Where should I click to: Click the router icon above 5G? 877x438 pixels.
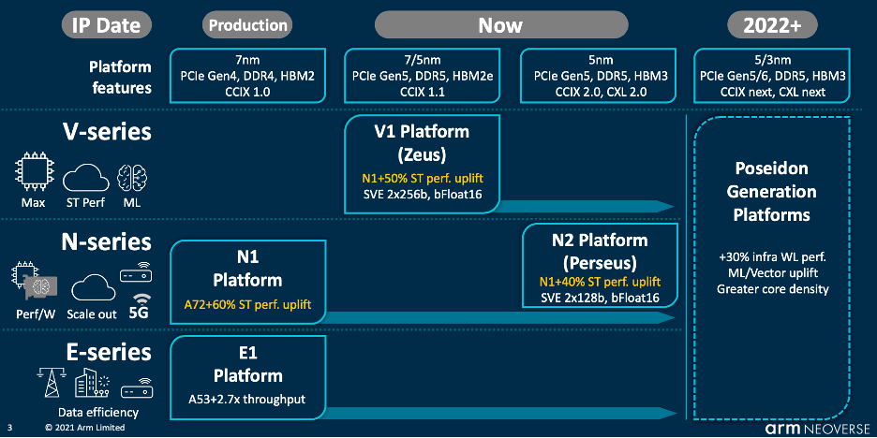[137, 272]
